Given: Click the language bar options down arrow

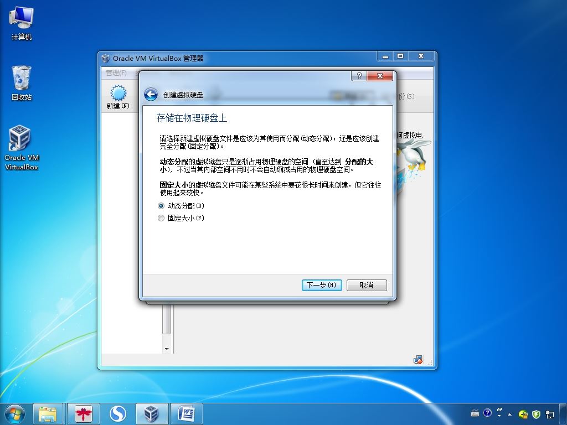Looking at the screenshot, I should [499, 416].
